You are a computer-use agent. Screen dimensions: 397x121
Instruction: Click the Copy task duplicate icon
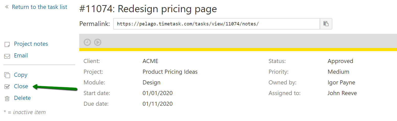7,75
